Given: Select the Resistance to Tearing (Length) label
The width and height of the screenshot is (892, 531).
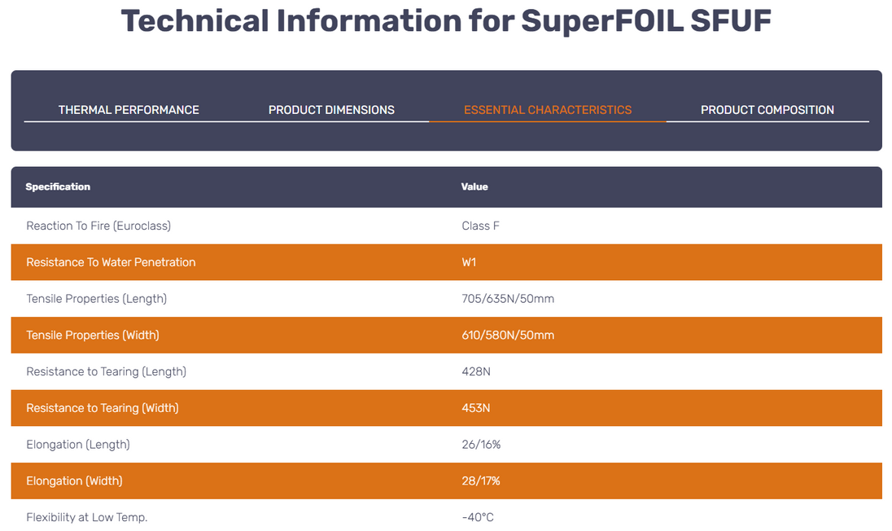Looking at the screenshot, I should click(x=106, y=371).
